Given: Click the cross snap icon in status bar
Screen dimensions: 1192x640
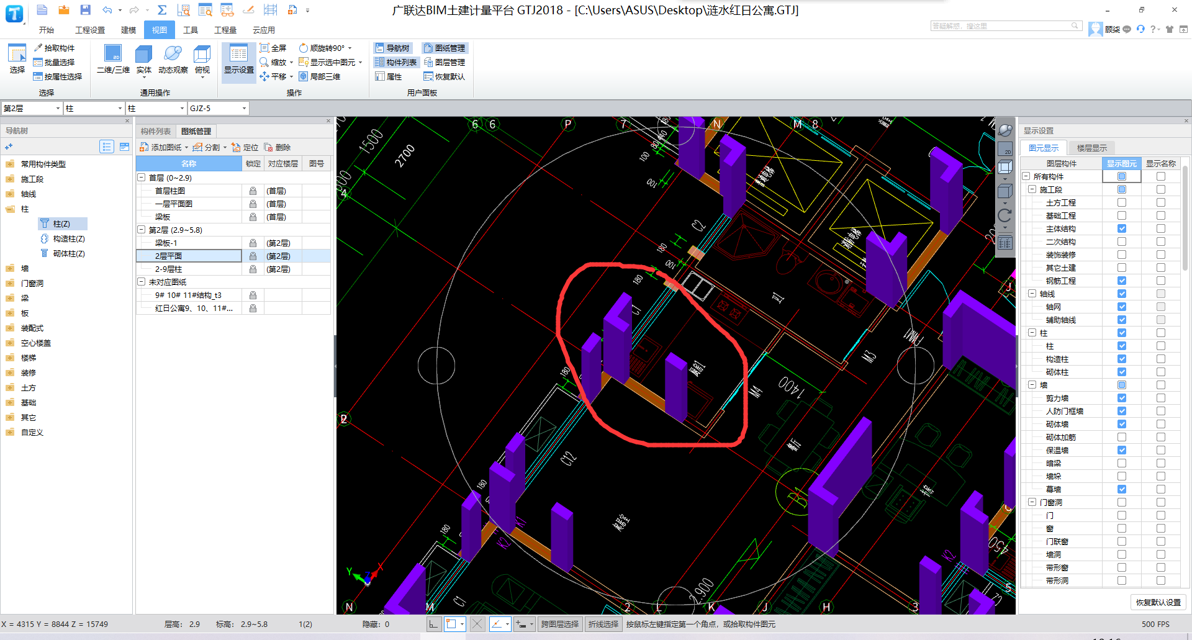Looking at the screenshot, I should (x=477, y=624).
